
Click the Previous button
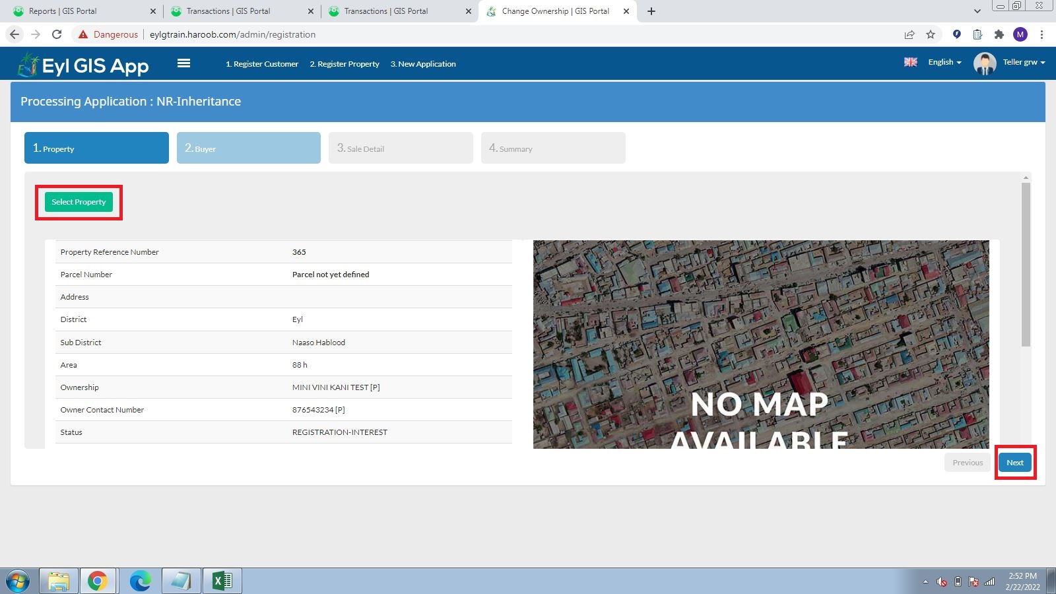point(968,463)
